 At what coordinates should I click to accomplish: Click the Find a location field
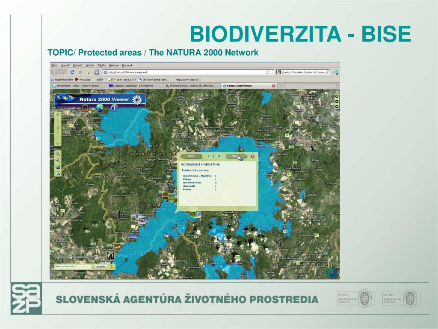[73, 266]
